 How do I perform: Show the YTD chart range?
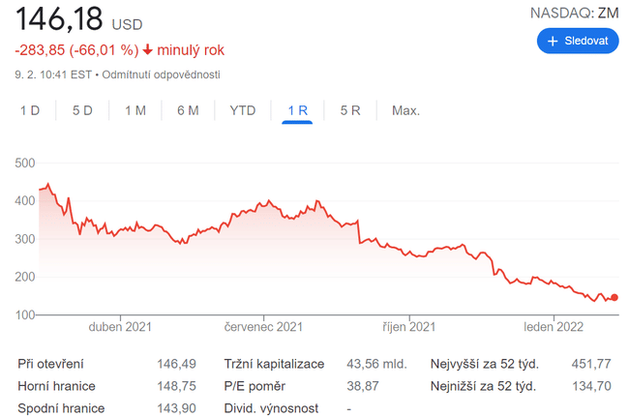click(x=243, y=110)
